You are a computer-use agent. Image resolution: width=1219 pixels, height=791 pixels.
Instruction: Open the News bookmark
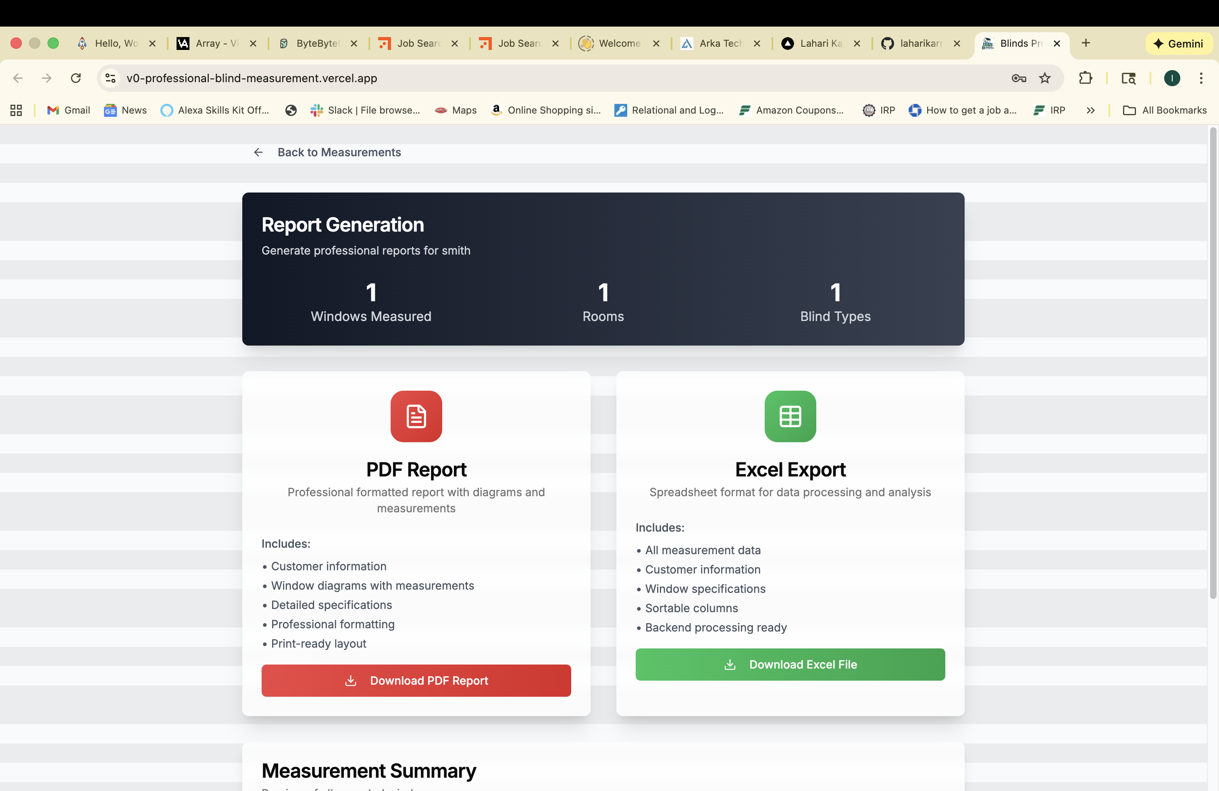(x=125, y=110)
